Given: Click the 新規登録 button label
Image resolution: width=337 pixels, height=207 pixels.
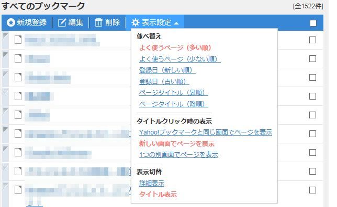Looking at the screenshot, I should tap(32, 22).
